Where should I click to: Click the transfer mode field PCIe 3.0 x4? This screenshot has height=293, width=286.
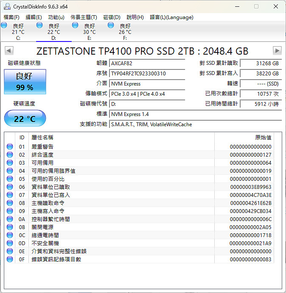pyautogui.click(x=147, y=94)
